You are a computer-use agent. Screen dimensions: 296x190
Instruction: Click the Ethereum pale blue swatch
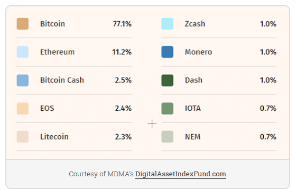click(x=23, y=52)
